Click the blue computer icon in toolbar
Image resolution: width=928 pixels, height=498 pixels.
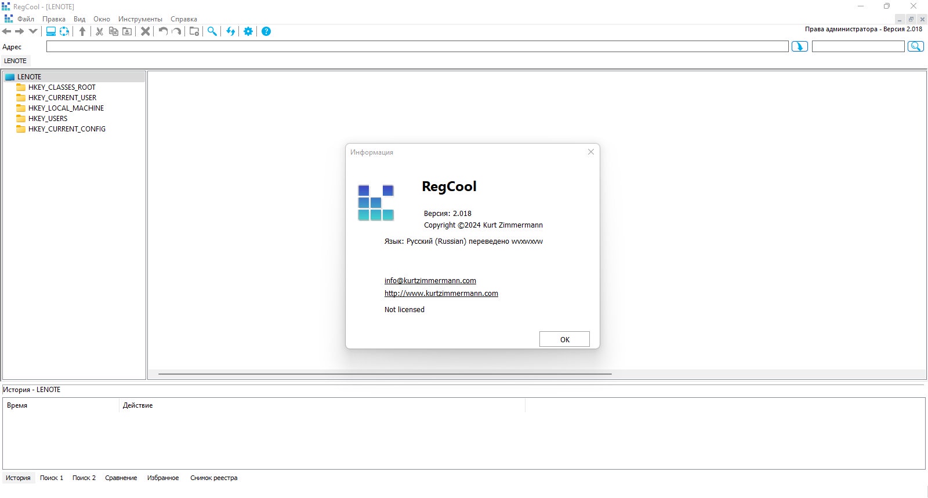[51, 31]
